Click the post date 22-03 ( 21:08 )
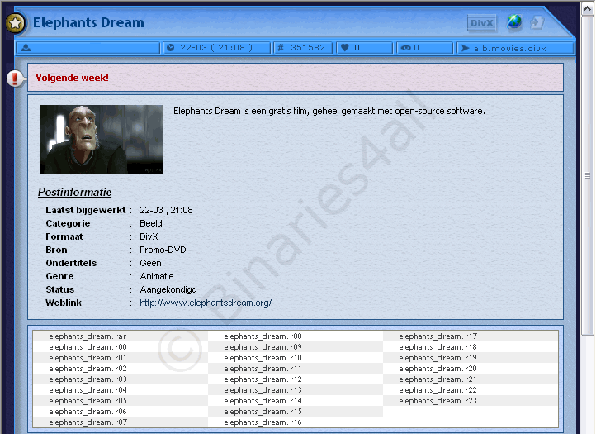Screen dimensions: 596x434 click(216, 48)
